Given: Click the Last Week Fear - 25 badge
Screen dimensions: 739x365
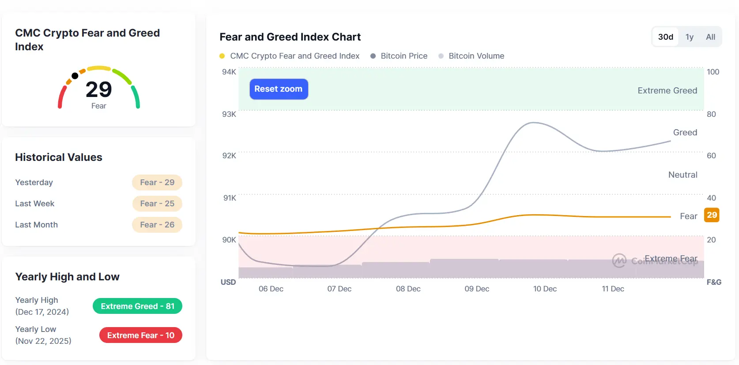Looking at the screenshot, I should (157, 204).
